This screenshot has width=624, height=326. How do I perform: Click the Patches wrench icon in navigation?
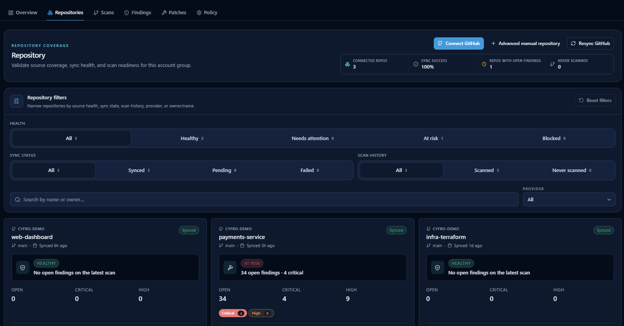164,13
